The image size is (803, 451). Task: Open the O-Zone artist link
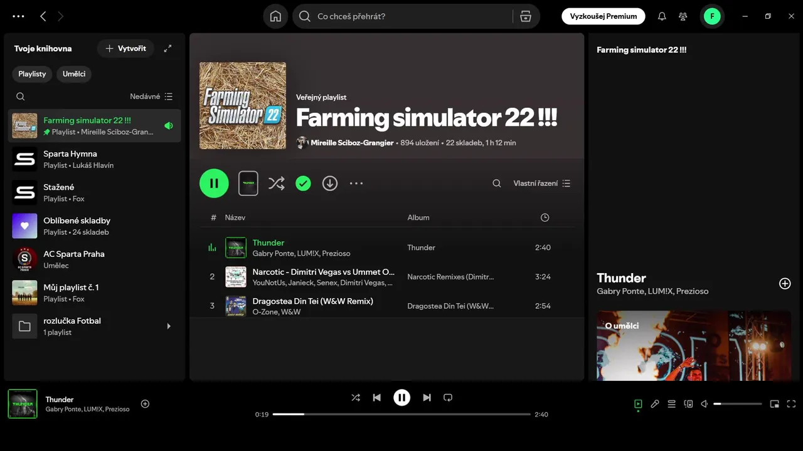coord(265,312)
